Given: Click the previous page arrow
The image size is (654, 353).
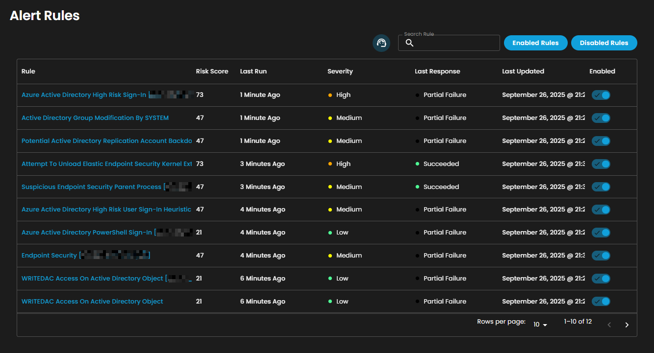Looking at the screenshot, I should (609, 325).
